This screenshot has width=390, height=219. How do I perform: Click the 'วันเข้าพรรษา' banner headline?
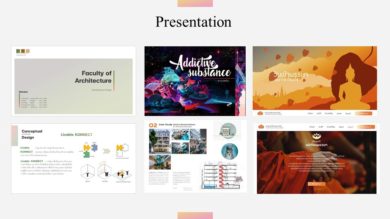pyautogui.click(x=291, y=74)
